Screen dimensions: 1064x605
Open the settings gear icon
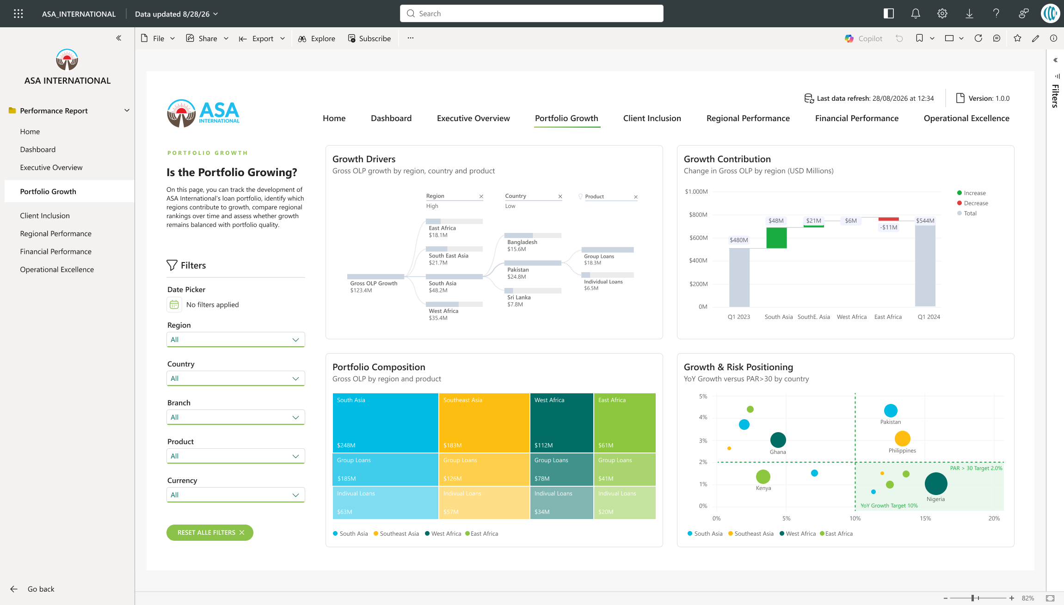942,14
